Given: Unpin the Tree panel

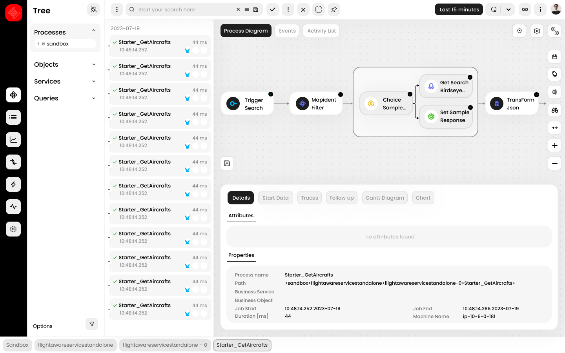Looking at the screenshot, I should pos(93,9).
